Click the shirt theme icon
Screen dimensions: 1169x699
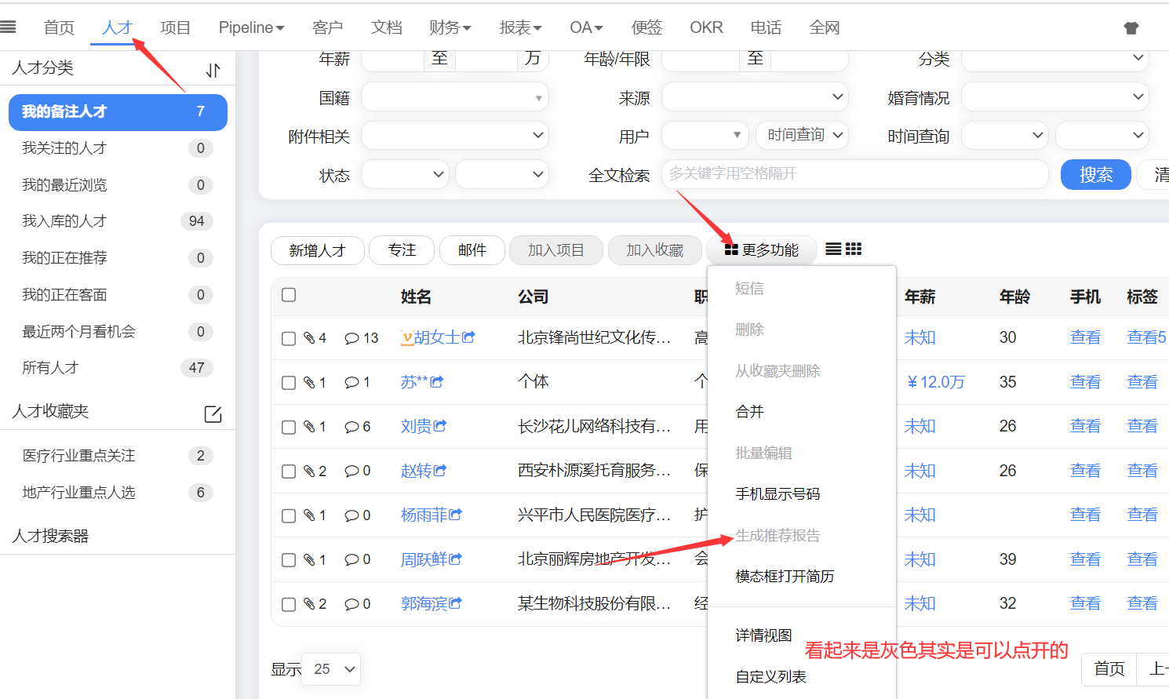click(1131, 28)
